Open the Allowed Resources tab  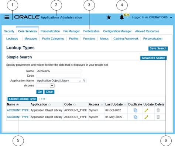coord(147,31)
